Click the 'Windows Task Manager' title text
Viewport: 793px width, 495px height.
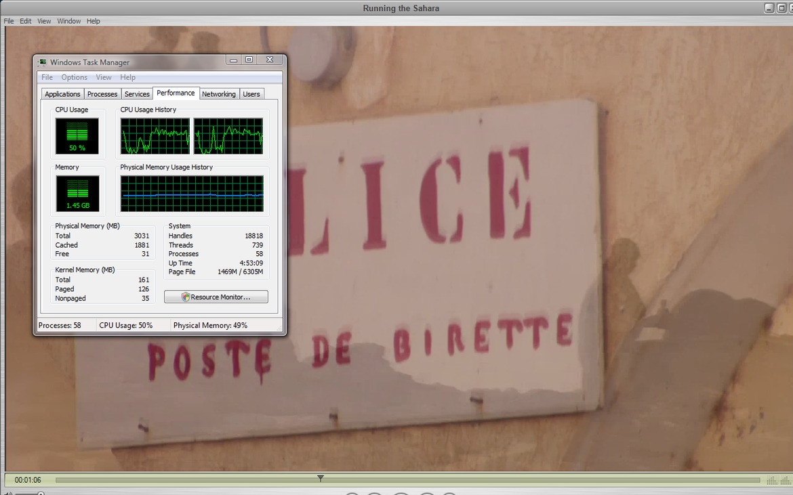click(89, 62)
